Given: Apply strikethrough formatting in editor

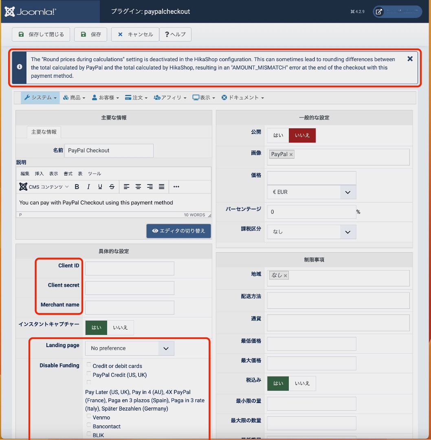Looking at the screenshot, I should (x=112, y=187).
